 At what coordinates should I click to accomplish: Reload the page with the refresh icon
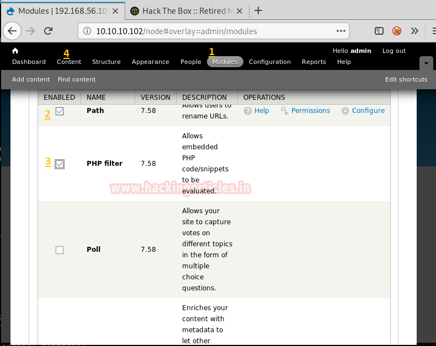click(x=49, y=31)
